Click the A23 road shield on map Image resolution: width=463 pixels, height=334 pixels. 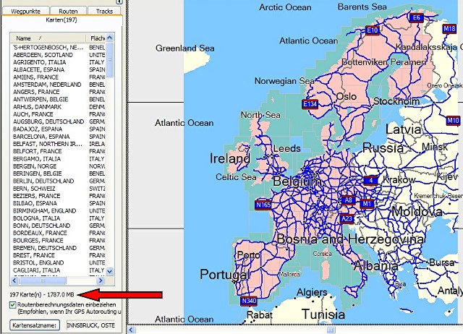(347, 218)
